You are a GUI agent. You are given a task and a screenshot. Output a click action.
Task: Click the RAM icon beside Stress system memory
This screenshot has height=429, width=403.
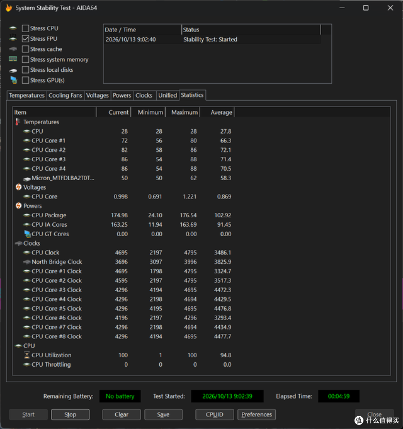point(13,59)
